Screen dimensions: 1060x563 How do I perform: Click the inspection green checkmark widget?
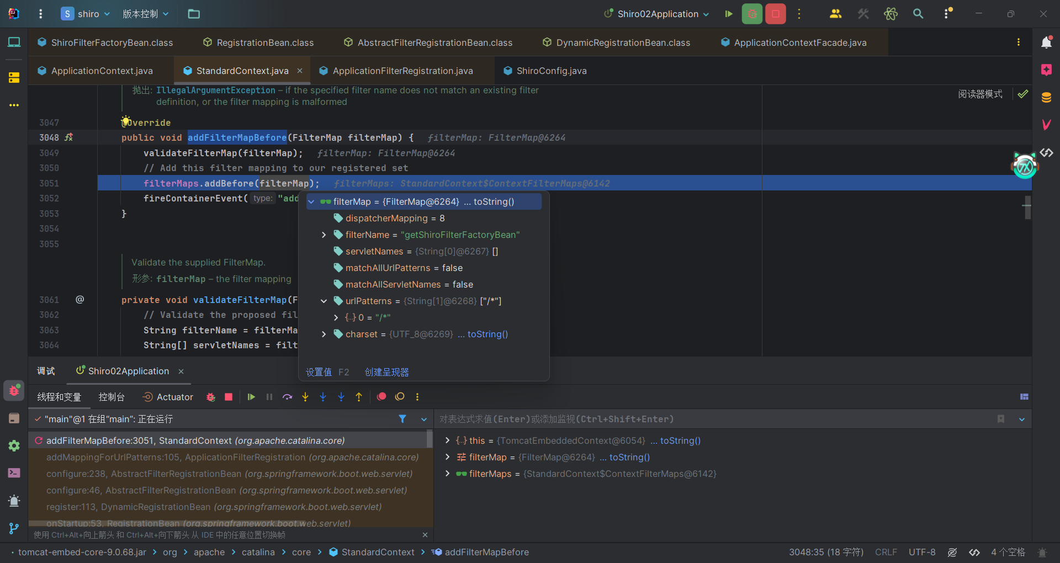pyautogui.click(x=1023, y=94)
